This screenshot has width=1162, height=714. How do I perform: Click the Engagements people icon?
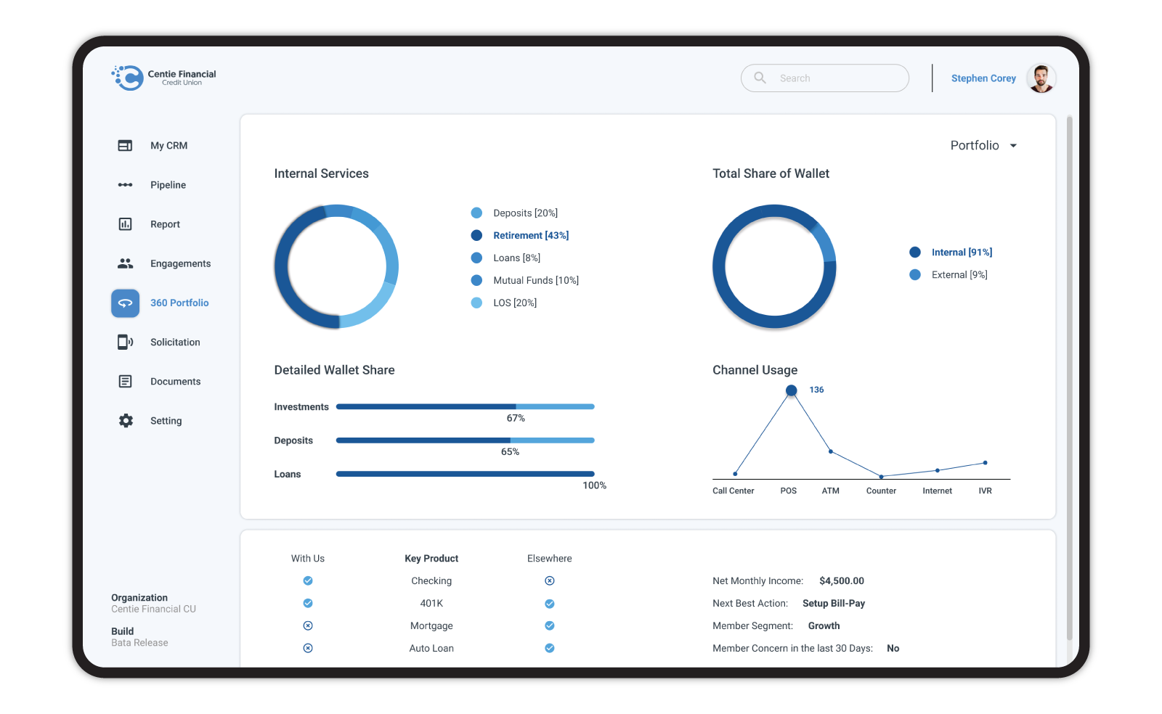[x=125, y=263]
